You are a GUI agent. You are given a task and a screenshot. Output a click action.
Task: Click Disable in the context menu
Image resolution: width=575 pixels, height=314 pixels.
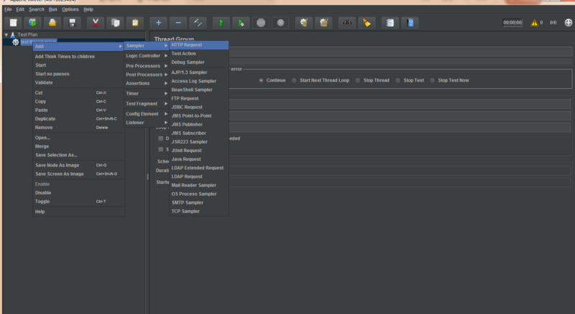tap(78, 193)
